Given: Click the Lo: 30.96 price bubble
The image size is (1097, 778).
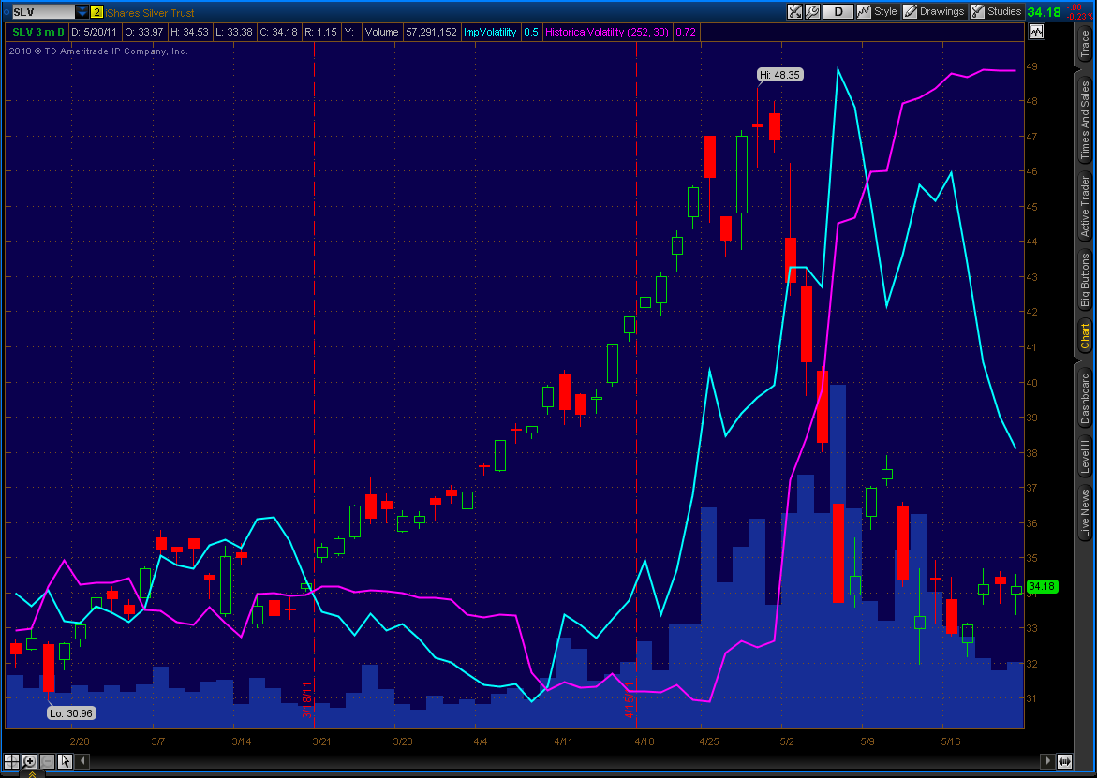Looking at the screenshot, I should coord(71,713).
